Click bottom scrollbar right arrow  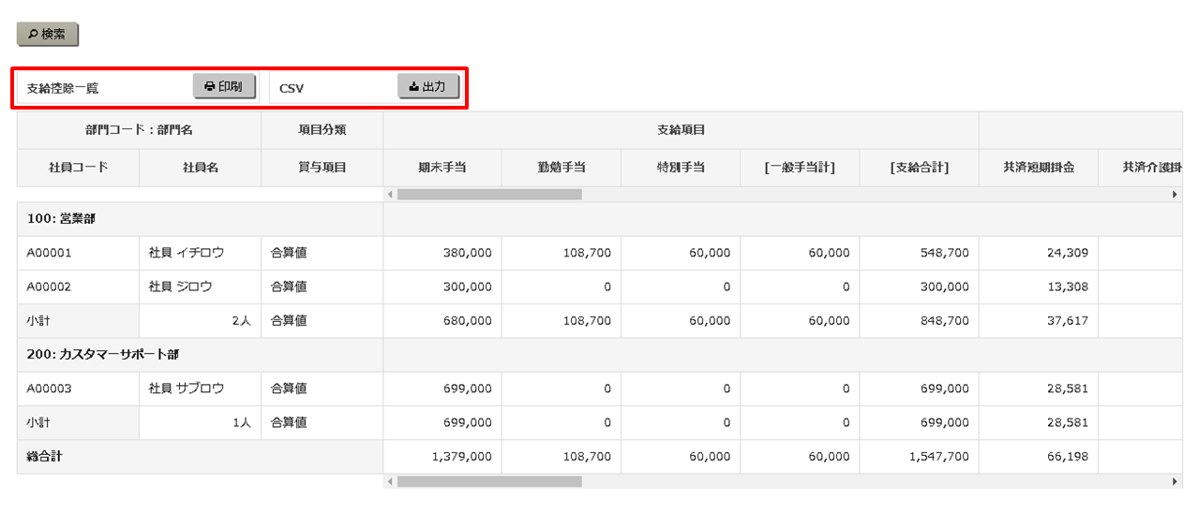pyautogui.click(x=1175, y=481)
